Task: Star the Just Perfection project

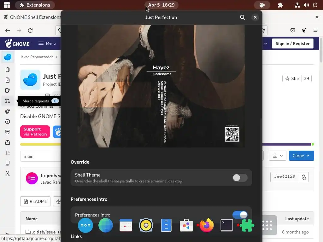Action: coord(292,78)
